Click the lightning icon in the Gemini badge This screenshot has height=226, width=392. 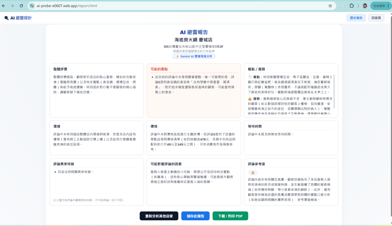click(178, 56)
